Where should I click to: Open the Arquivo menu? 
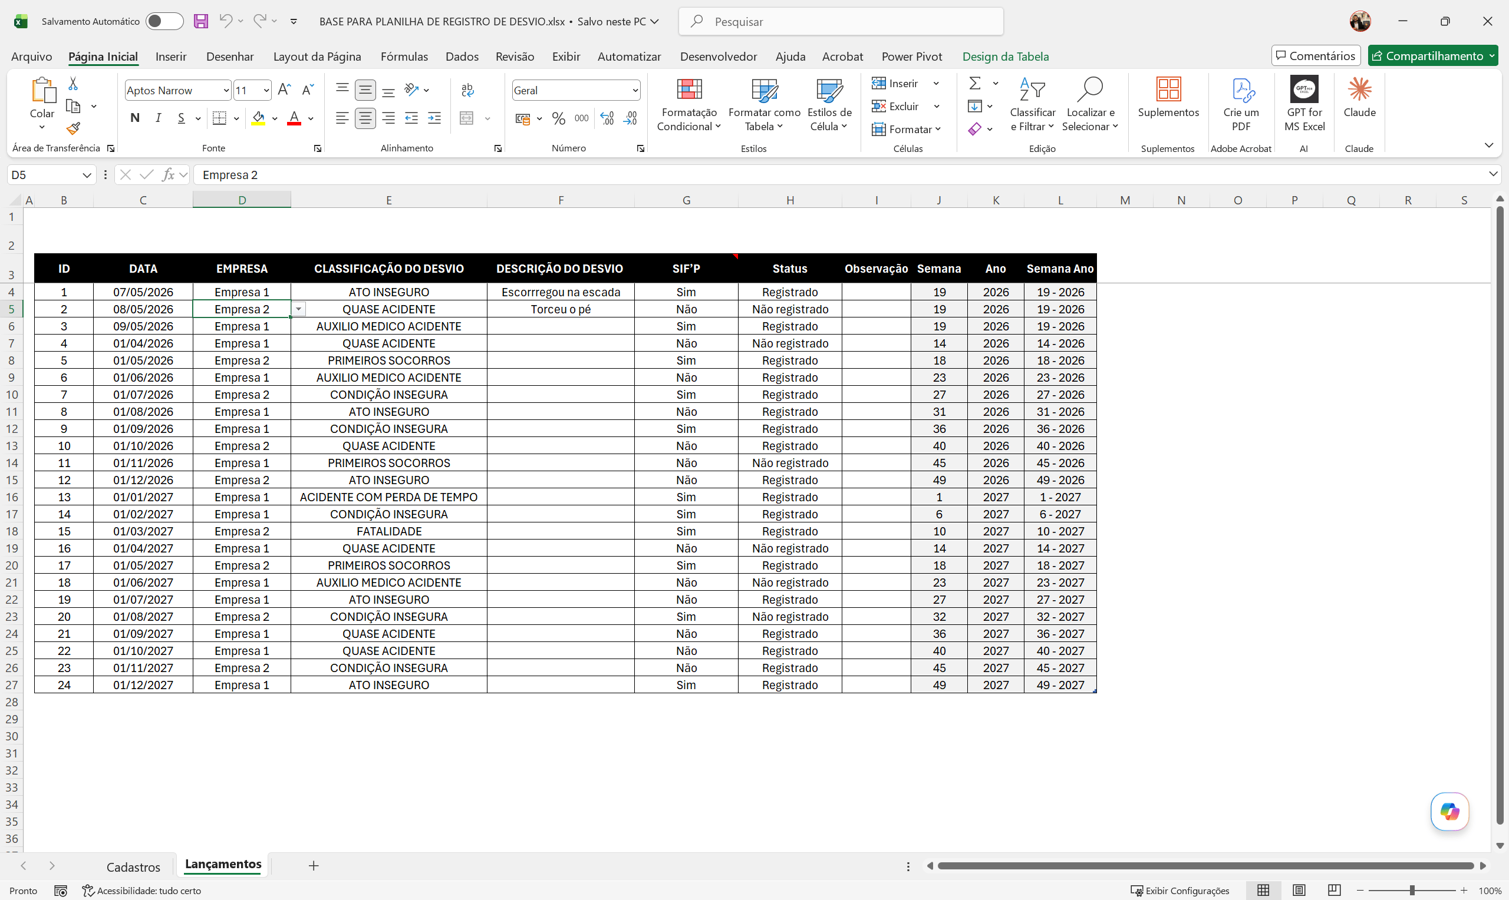coord(32,57)
